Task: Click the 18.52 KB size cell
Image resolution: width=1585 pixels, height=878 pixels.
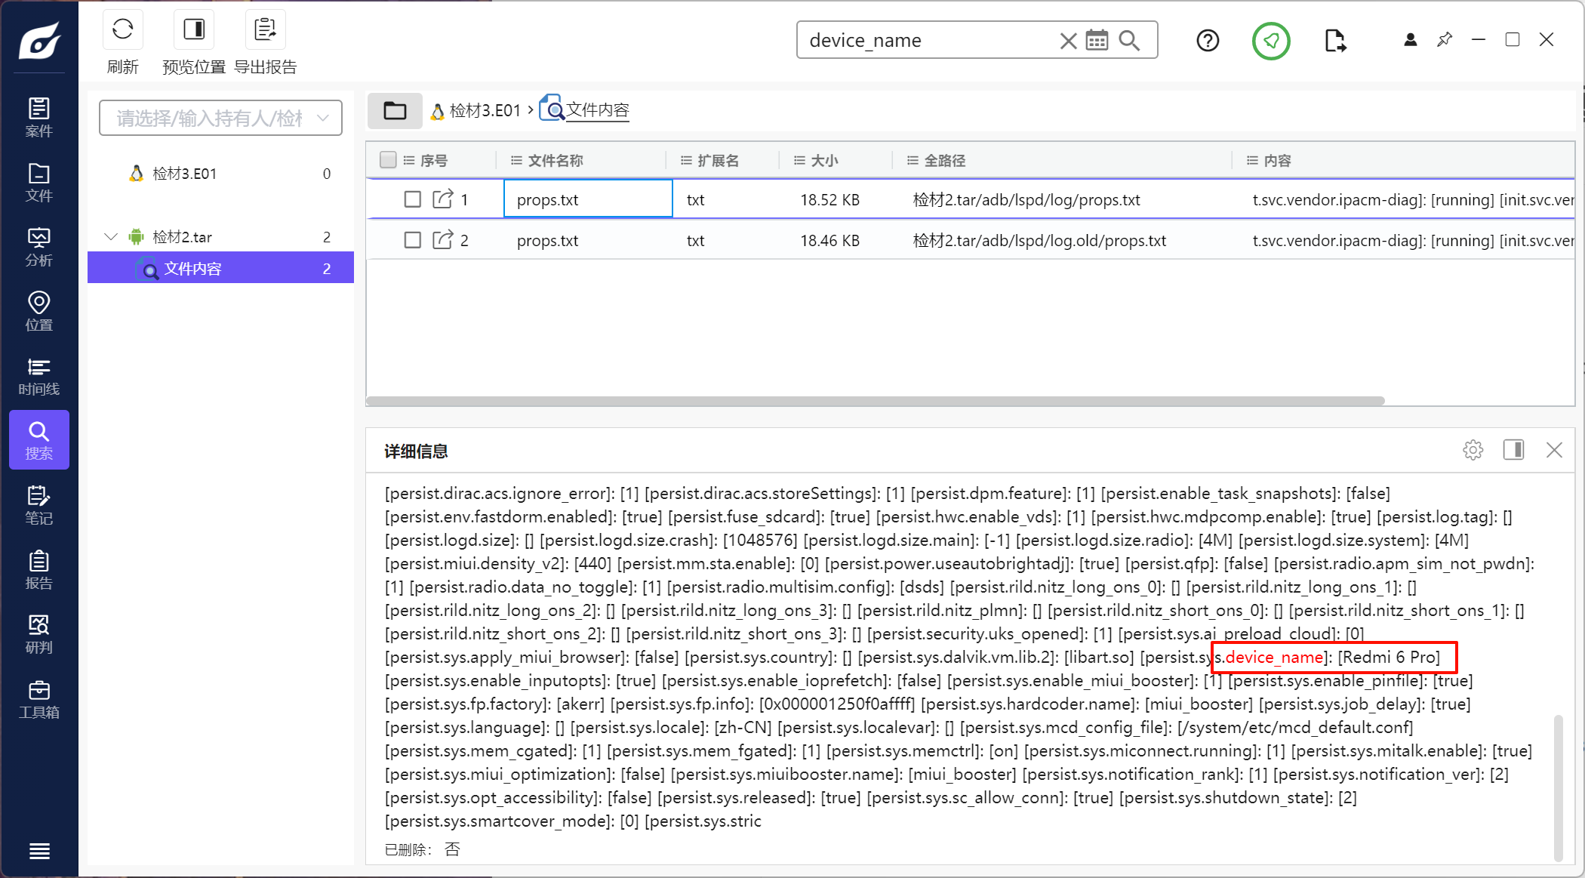Action: pos(829,199)
